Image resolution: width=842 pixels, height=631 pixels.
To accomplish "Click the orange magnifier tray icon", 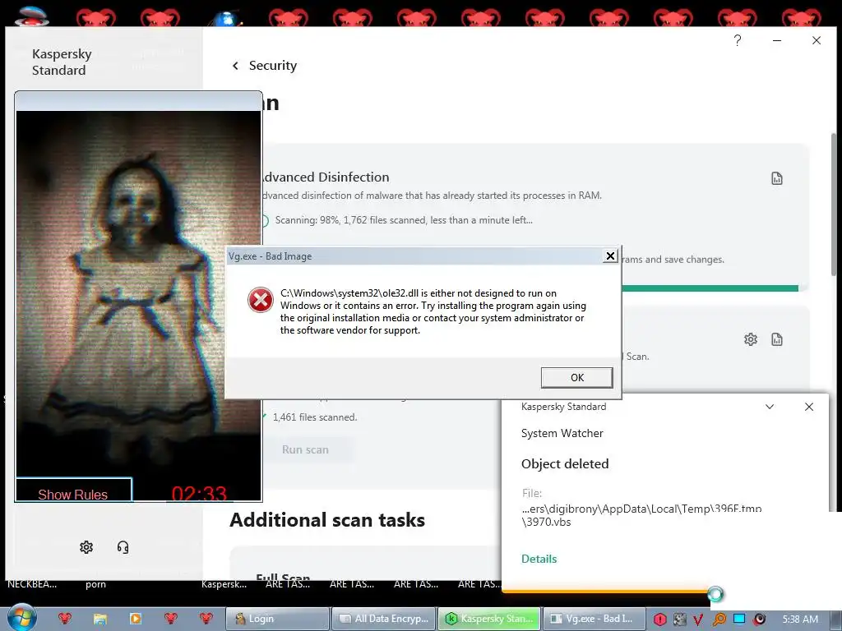I will [719, 619].
